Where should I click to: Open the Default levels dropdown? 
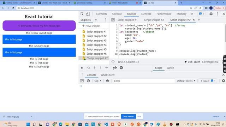click(186, 81)
